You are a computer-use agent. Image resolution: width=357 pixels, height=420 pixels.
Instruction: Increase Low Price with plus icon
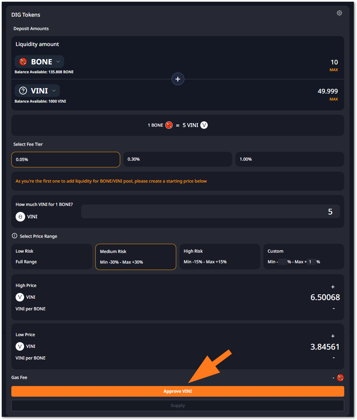pos(333,336)
